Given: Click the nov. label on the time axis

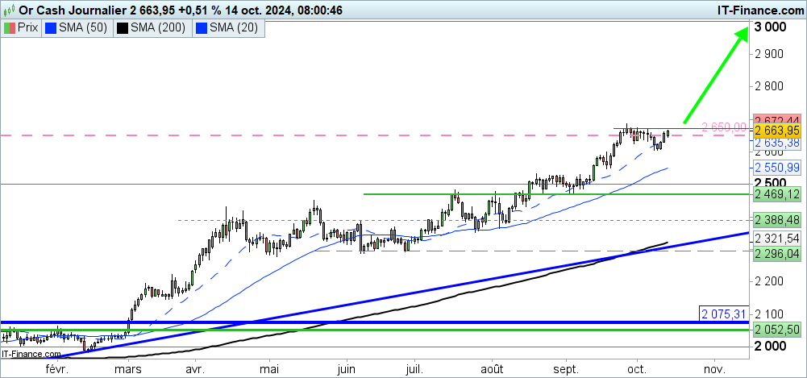Looking at the screenshot, I should click(713, 368).
